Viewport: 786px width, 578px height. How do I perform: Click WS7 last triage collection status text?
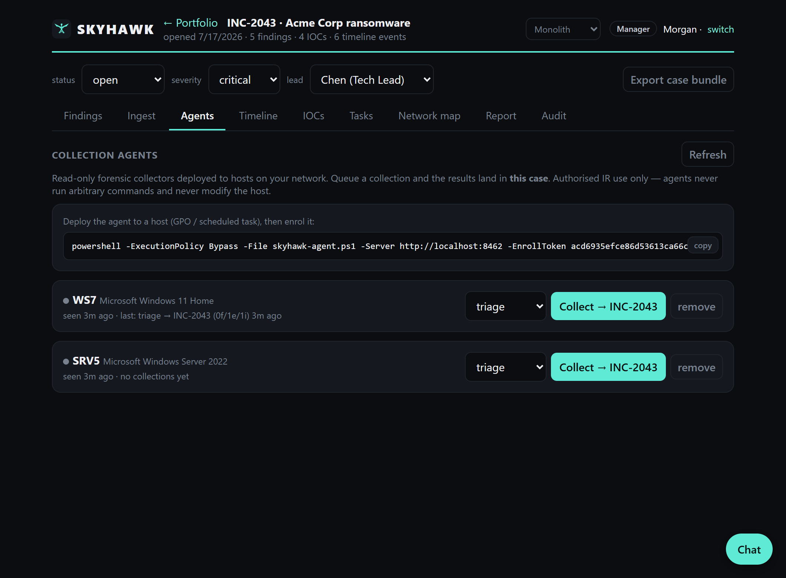pos(201,316)
